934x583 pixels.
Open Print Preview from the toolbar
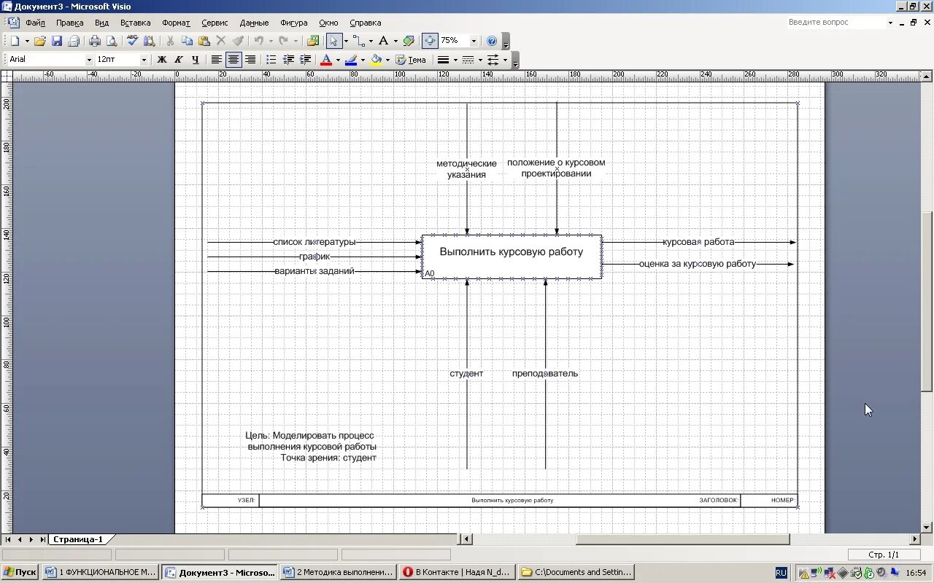pyautogui.click(x=112, y=41)
